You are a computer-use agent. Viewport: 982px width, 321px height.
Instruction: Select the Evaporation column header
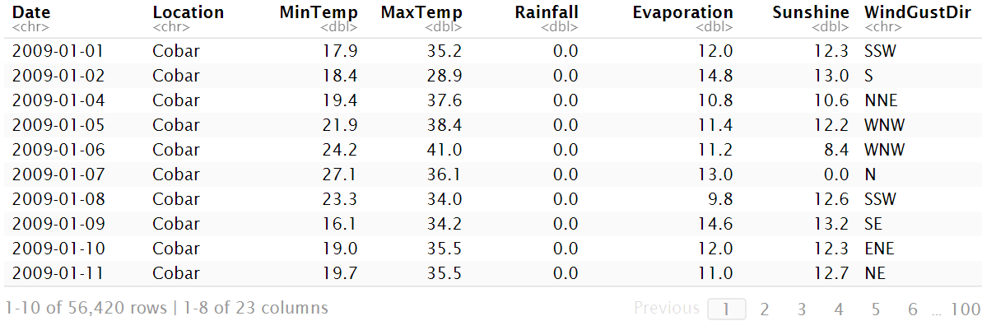(682, 12)
